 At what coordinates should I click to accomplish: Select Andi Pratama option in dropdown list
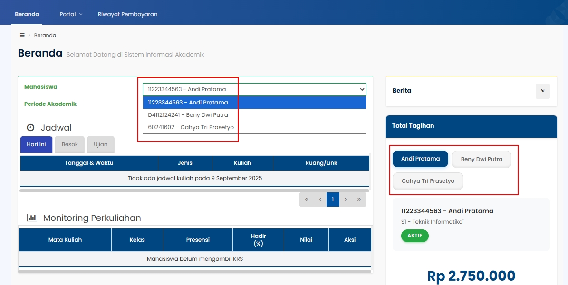(188, 103)
